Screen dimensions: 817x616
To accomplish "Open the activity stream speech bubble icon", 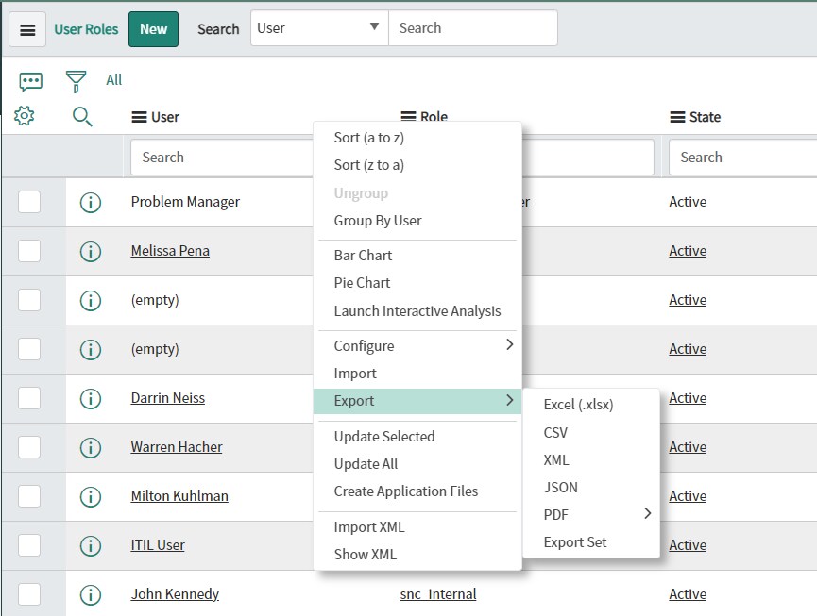I will [31, 82].
